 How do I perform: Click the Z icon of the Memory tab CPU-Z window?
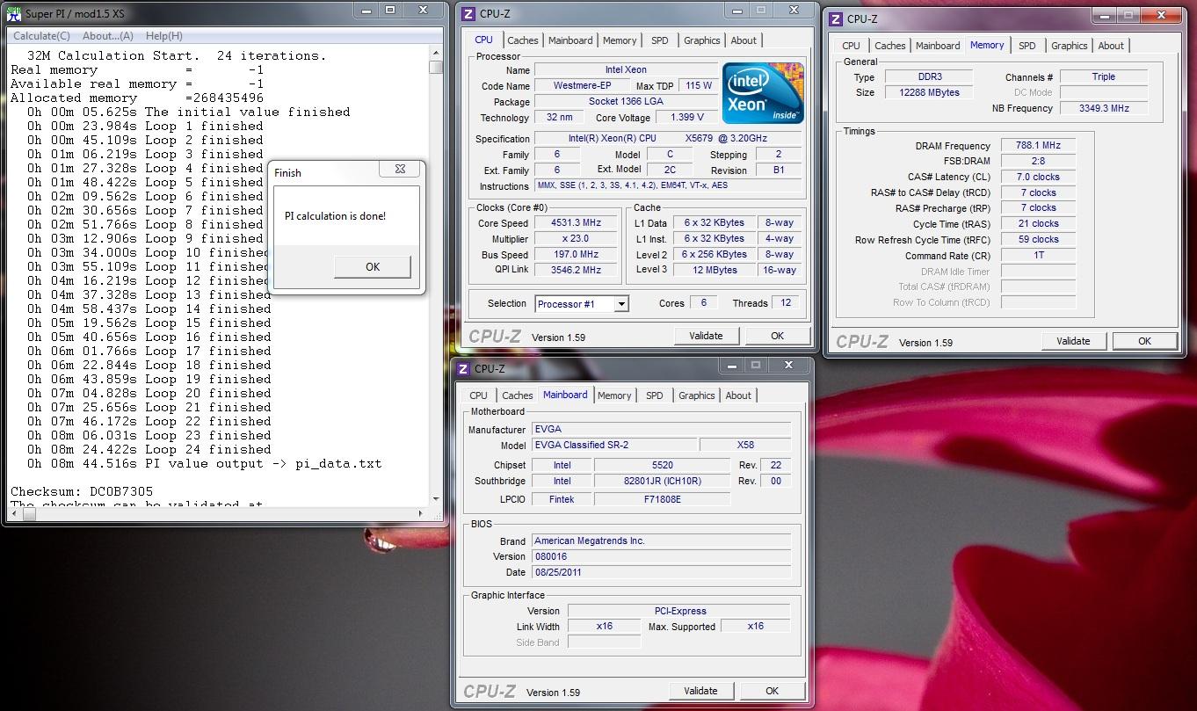point(835,18)
